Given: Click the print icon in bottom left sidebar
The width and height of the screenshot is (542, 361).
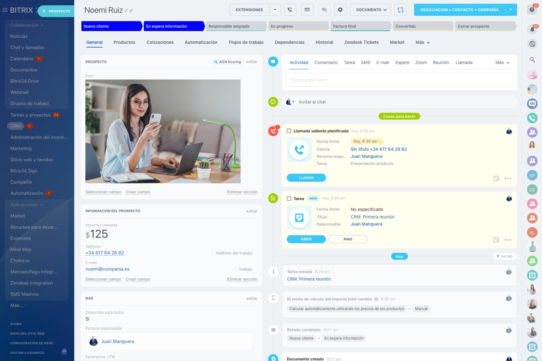Looking at the screenshot, I should [x=64, y=352].
